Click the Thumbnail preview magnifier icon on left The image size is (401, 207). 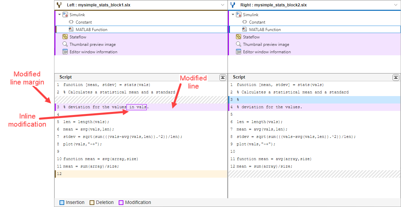pyautogui.click(x=65, y=45)
